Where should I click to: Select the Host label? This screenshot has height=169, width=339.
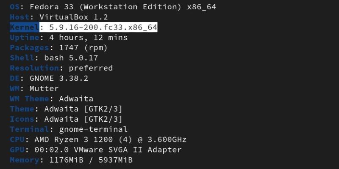tap(19, 17)
